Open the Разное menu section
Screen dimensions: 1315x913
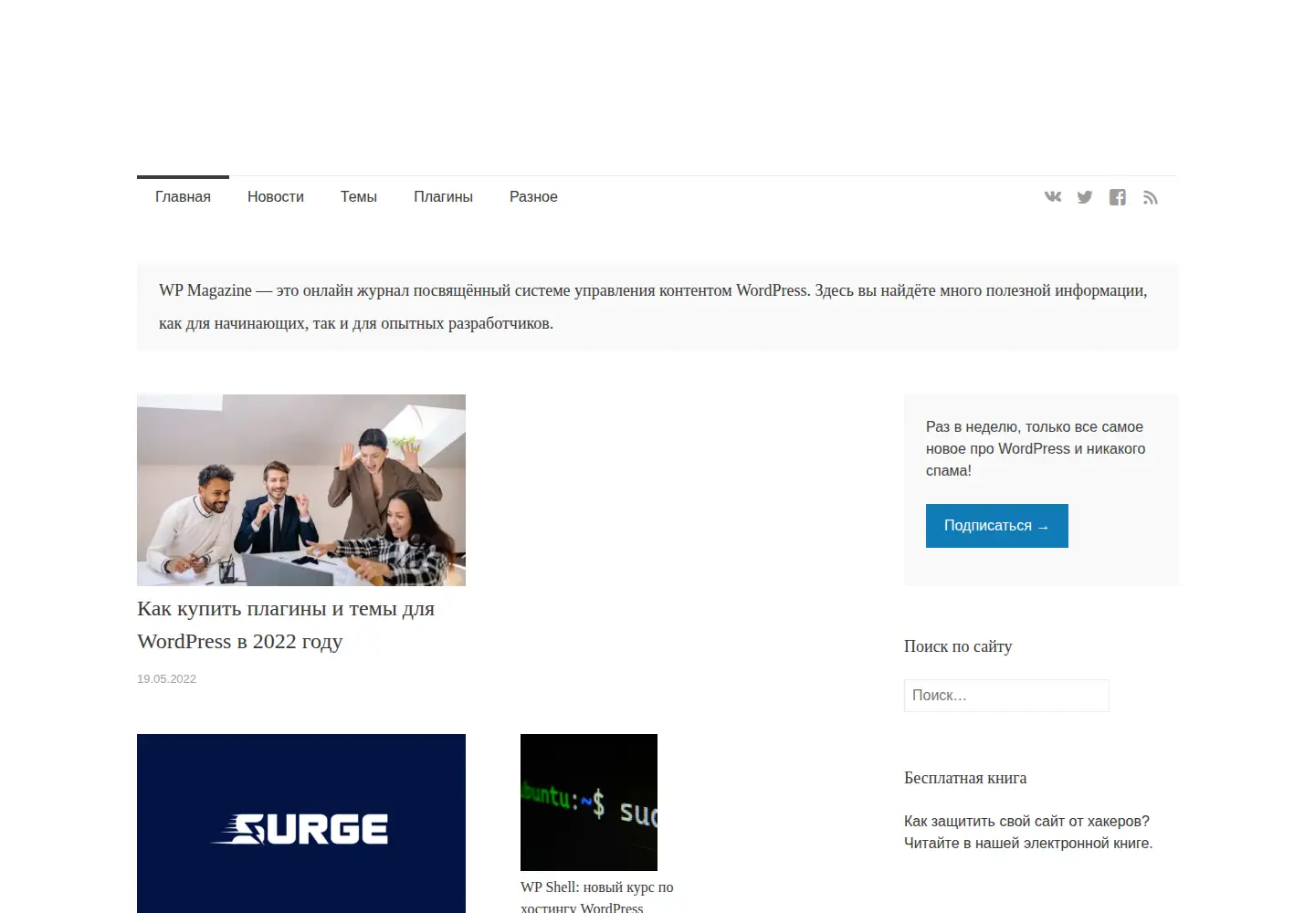[x=533, y=197]
